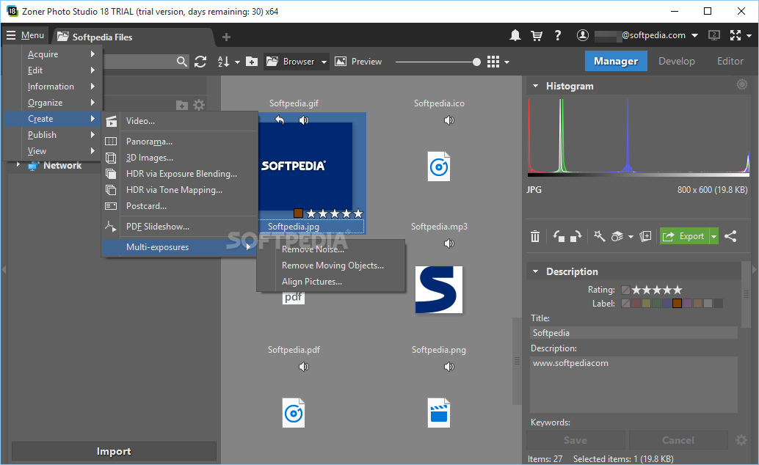Image resolution: width=759 pixels, height=465 pixels.
Task: Click the Title field containing Softpedia
Action: click(633, 332)
